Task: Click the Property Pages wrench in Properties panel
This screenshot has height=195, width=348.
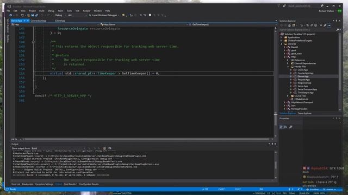Action: [x=290, y=127]
